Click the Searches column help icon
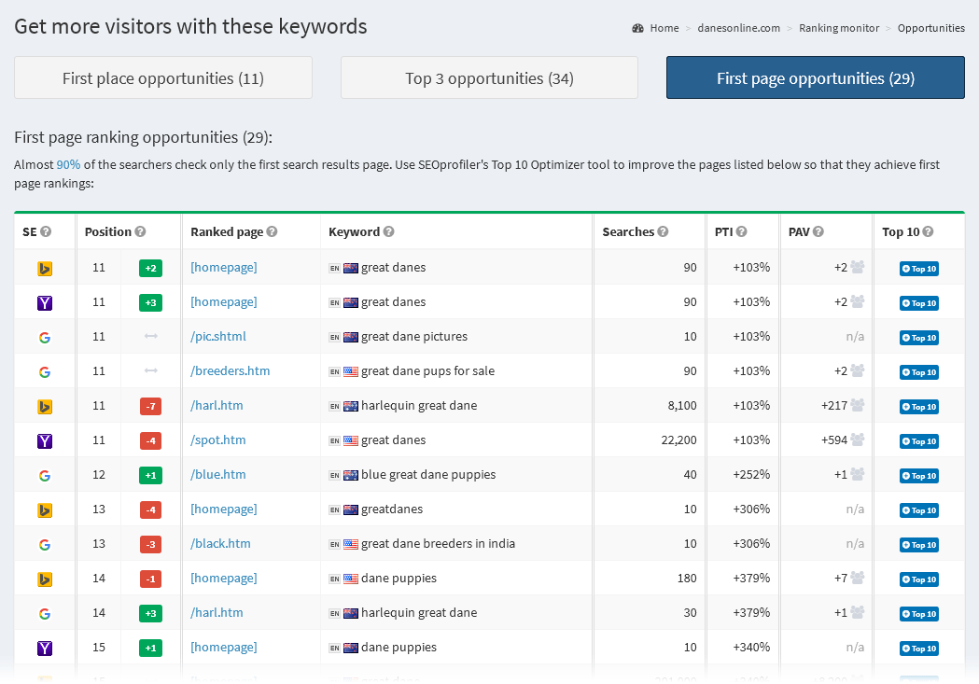The height and width of the screenshot is (684, 979). tap(662, 231)
